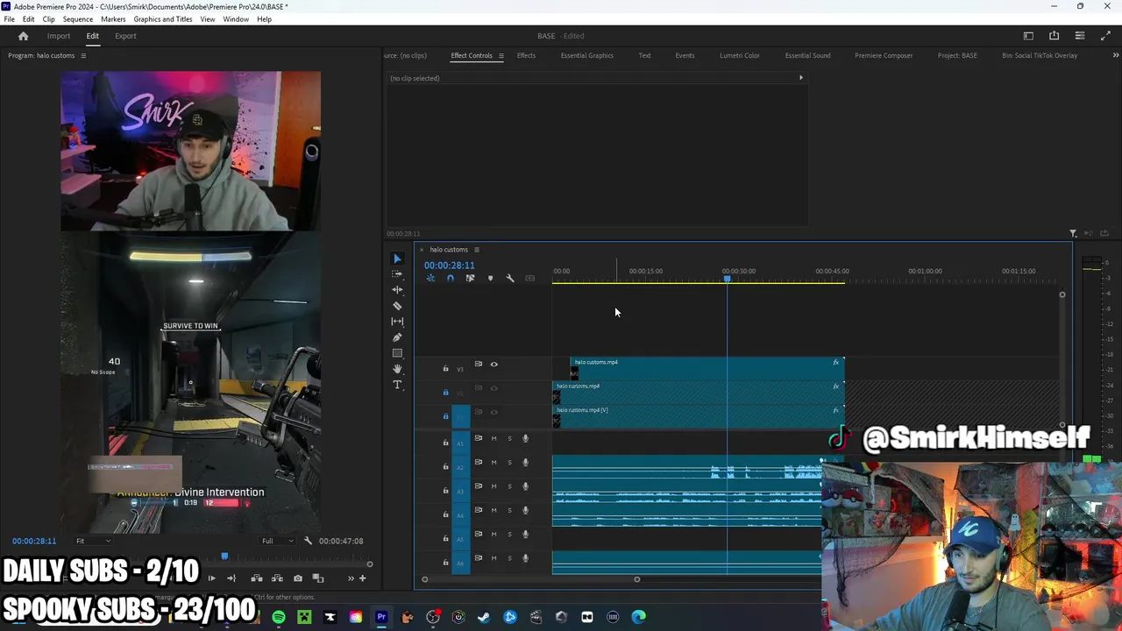The image size is (1122, 631).
Task: Click the Export Frame camera icon
Action: (x=298, y=578)
